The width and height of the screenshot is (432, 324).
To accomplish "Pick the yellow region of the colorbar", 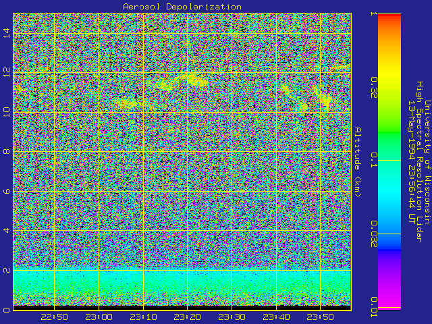I will point(389,74).
